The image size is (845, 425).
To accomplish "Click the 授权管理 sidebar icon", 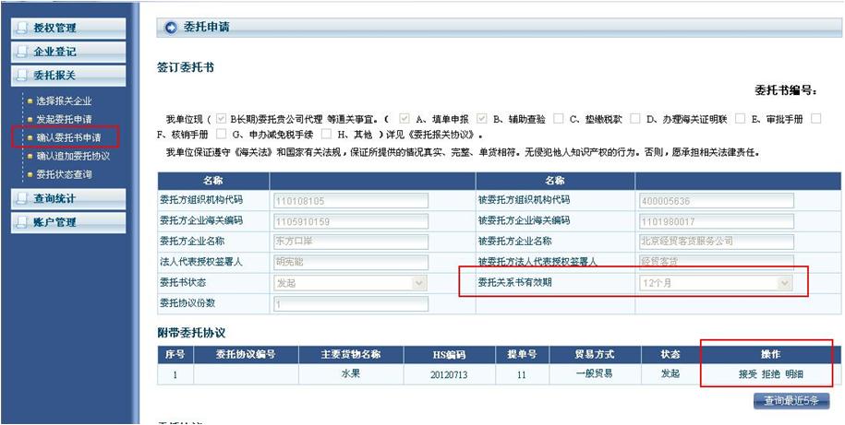I will click(x=22, y=29).
